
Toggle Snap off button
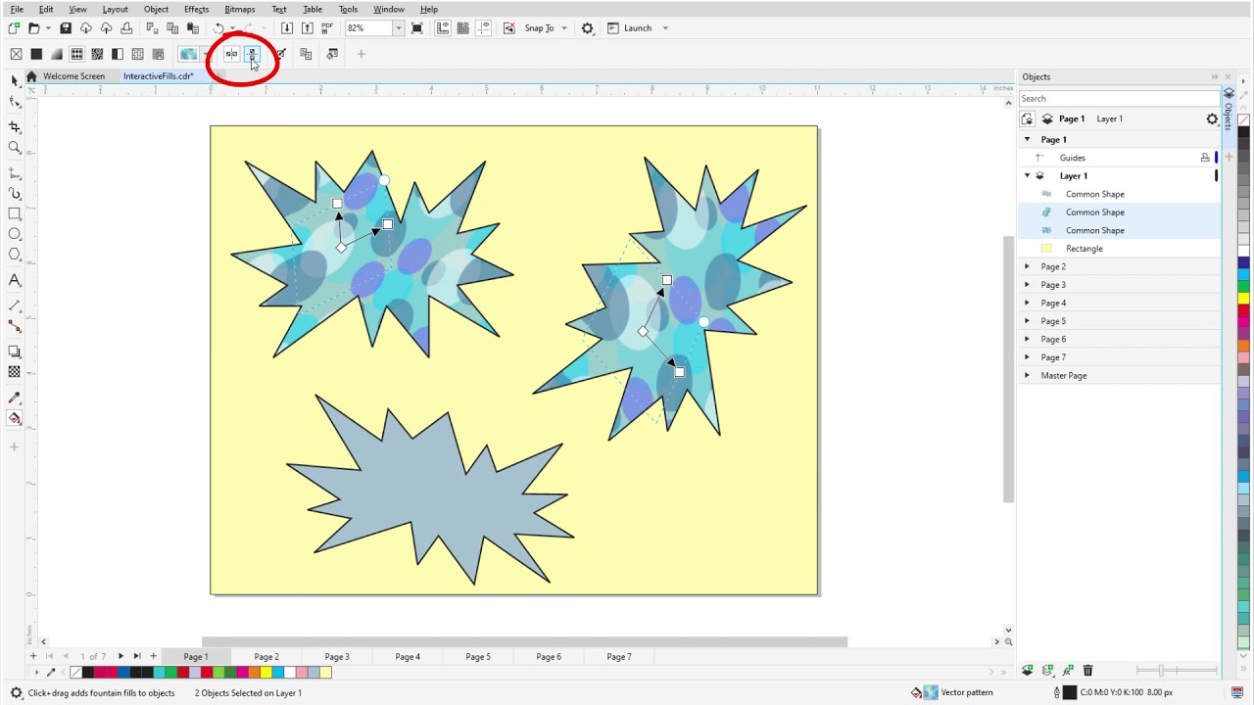[x=508, y=28]
